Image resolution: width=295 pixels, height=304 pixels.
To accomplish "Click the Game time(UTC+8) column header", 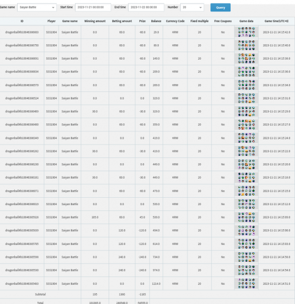I will click(x=276, y=21).
